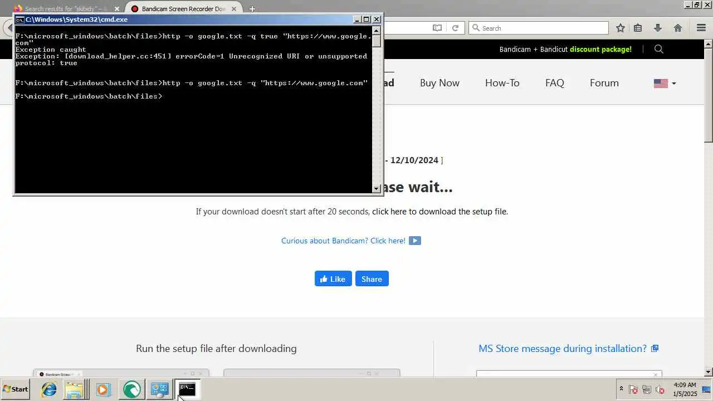The width and height of the screenshot is (713, 401).
Task: Toggle reader view icon in address bar
Action: 437,28
